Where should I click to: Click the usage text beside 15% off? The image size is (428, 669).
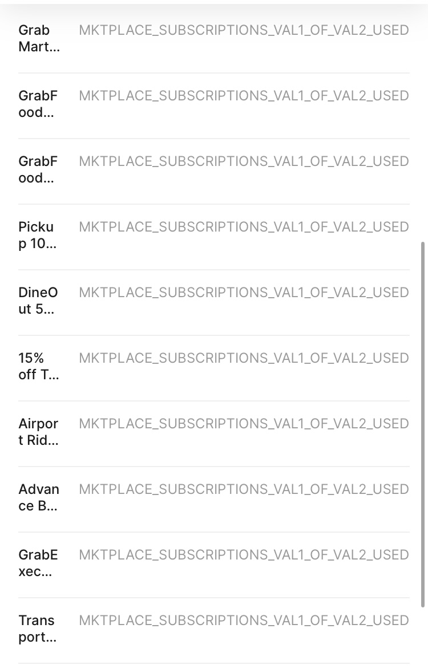click(244, 358)
